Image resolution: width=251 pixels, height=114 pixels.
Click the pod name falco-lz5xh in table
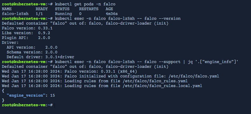click(15, 14)
